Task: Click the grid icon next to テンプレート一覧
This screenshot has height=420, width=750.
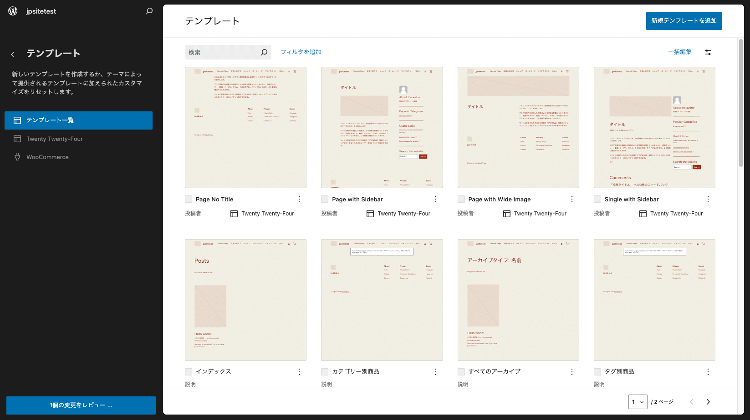Action: 17,120
